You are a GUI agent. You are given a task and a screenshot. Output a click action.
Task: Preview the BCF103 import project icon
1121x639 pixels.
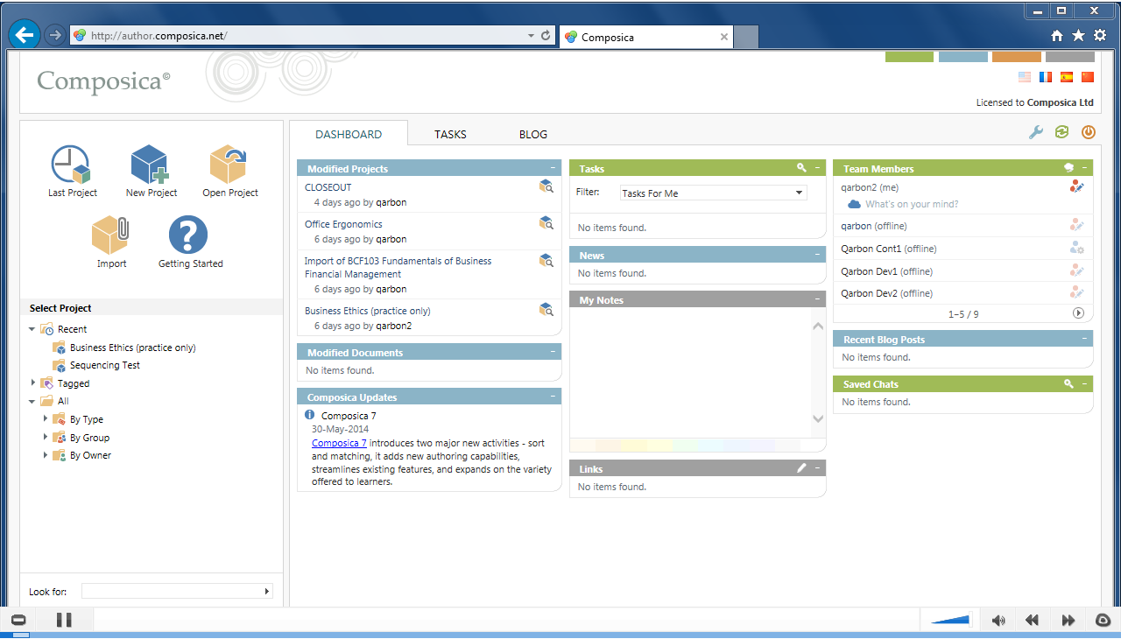546,259
